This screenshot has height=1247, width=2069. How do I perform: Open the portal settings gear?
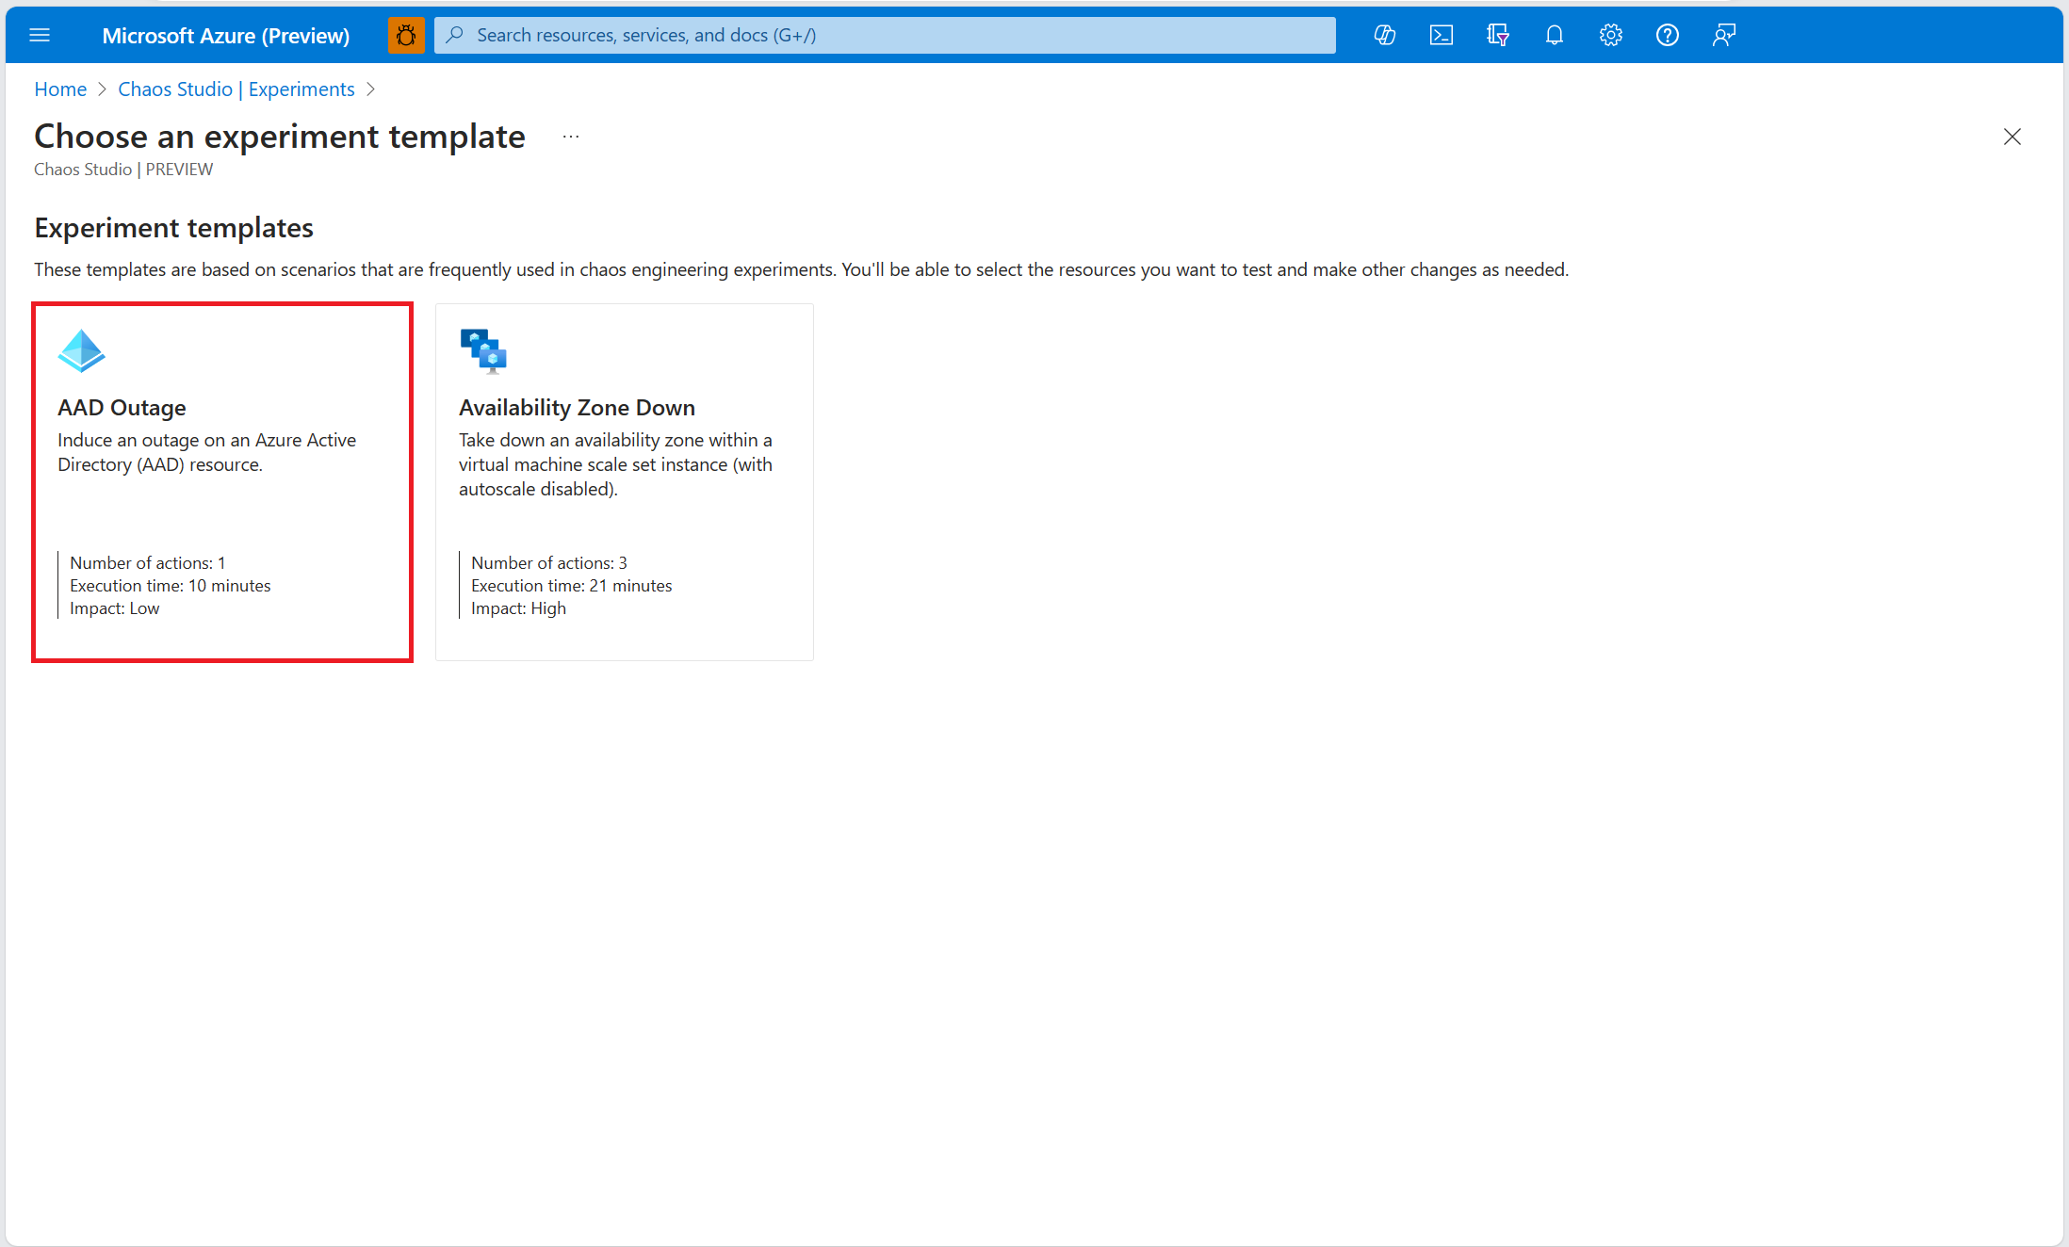click(1611, 35)
